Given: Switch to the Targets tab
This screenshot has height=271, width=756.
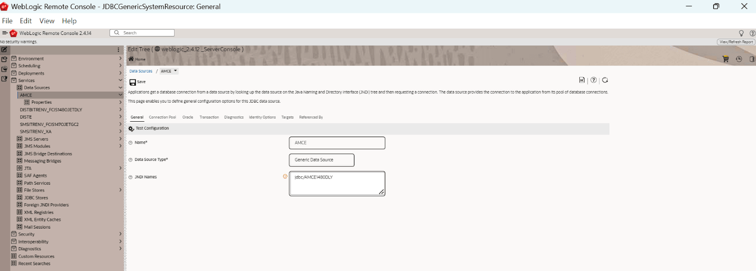Looking at the screenshot, I should click(x=287, y=117).
